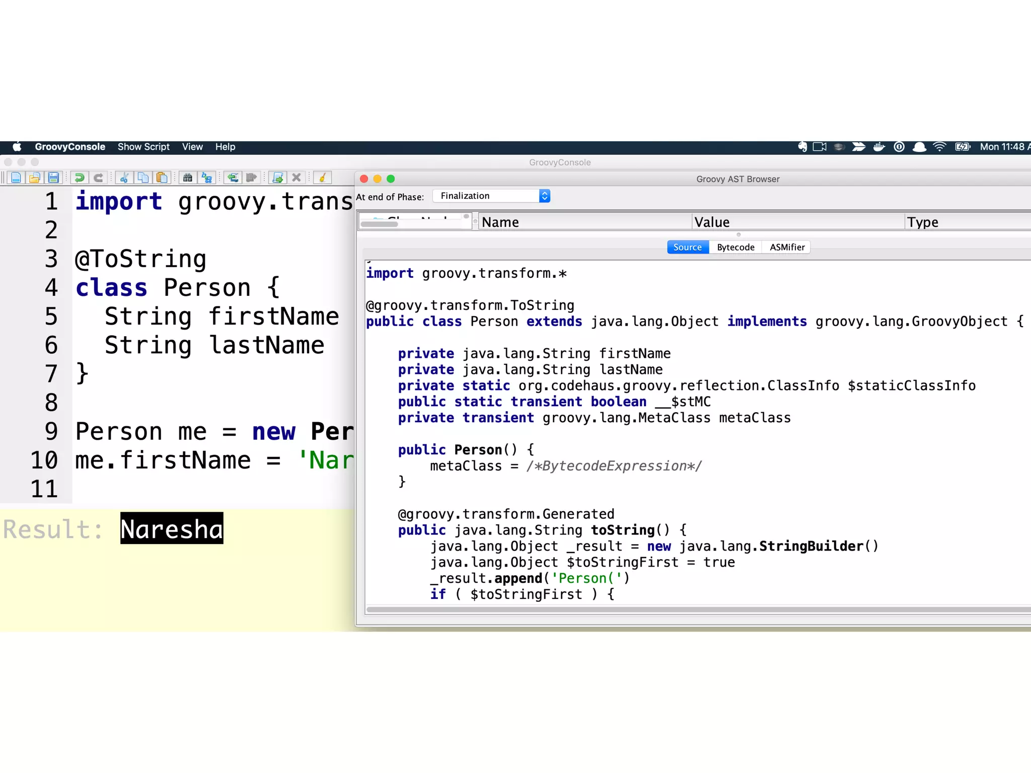This screenshot has height=773, width=1031.
Task: Click the green Undo arrow icon
Action: [79, 178]
